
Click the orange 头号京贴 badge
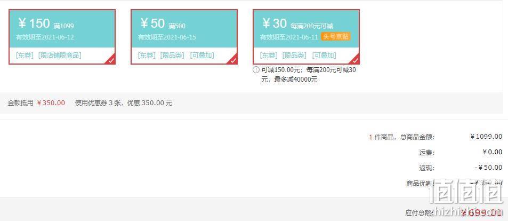click(x=336, y=36)
